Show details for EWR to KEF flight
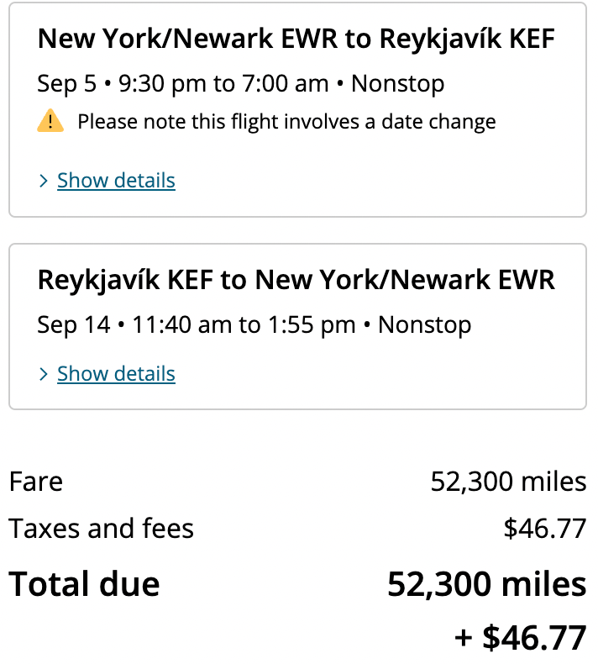 pyautogui.click(x=116, y=181)
